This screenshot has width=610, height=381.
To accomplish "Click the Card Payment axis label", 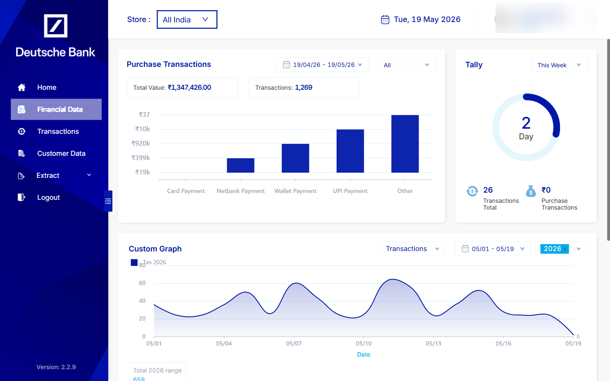I will pos(186,191).
